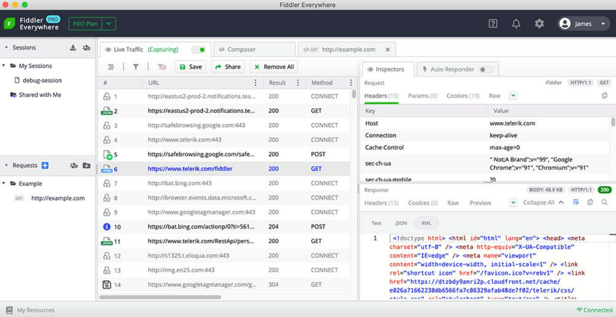The height and width of the screenshot is (317, 616).
Task: Open response Preview tab
Action: tap(480, 203)
